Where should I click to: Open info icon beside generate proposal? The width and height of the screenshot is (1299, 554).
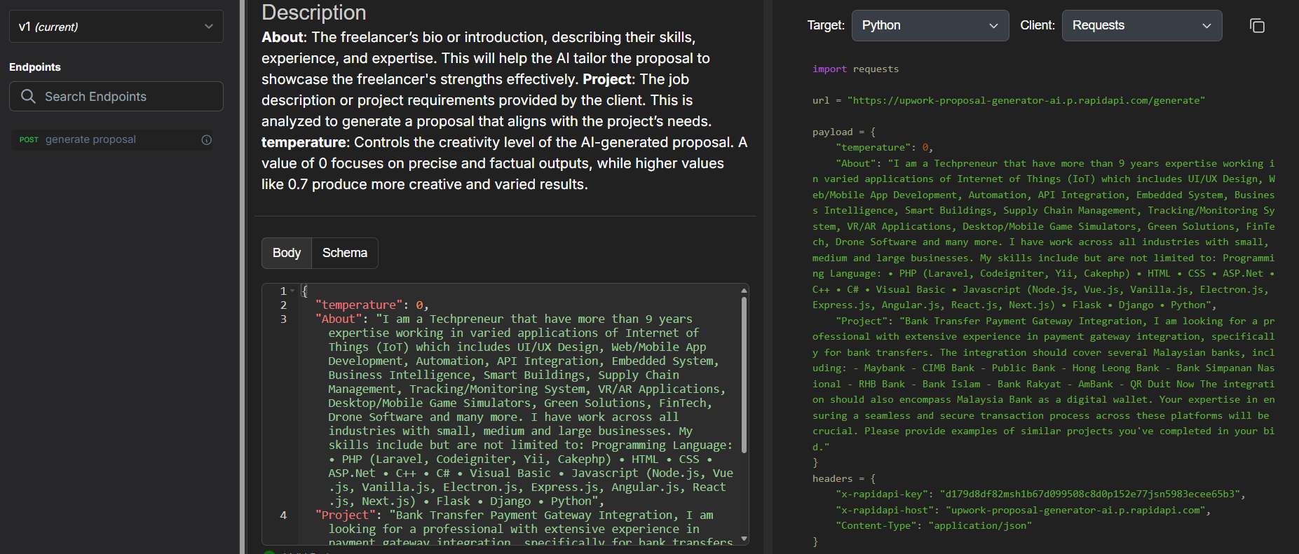point(207,139)
